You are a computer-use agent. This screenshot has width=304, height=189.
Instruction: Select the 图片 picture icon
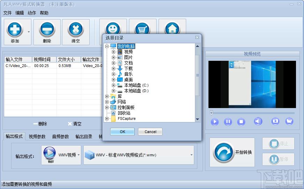coord(120,57)
